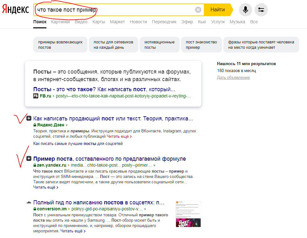Open media…chto-takoe-post URL path link

tap(111, 165)
